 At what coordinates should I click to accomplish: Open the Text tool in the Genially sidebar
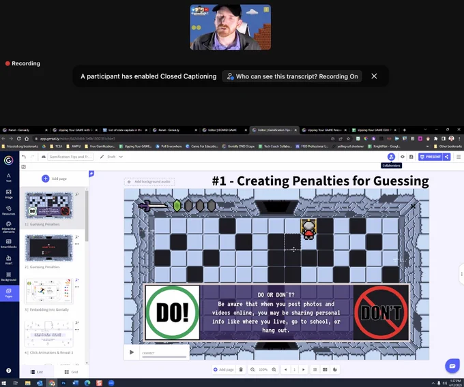point(9,177)
